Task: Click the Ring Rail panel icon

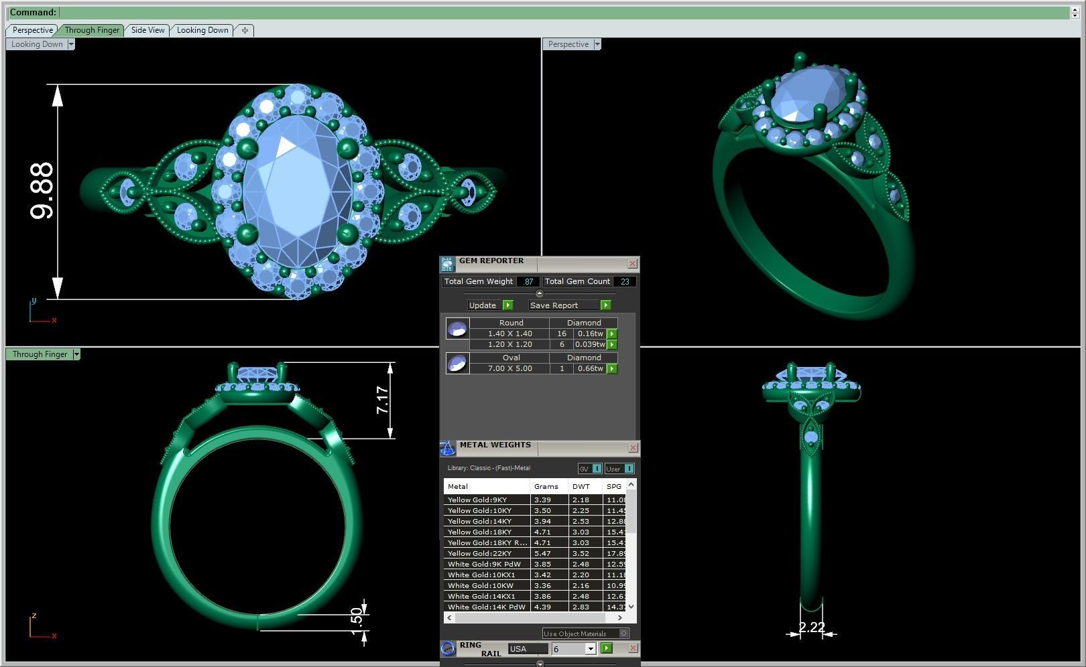Action: tap(448, 648)
